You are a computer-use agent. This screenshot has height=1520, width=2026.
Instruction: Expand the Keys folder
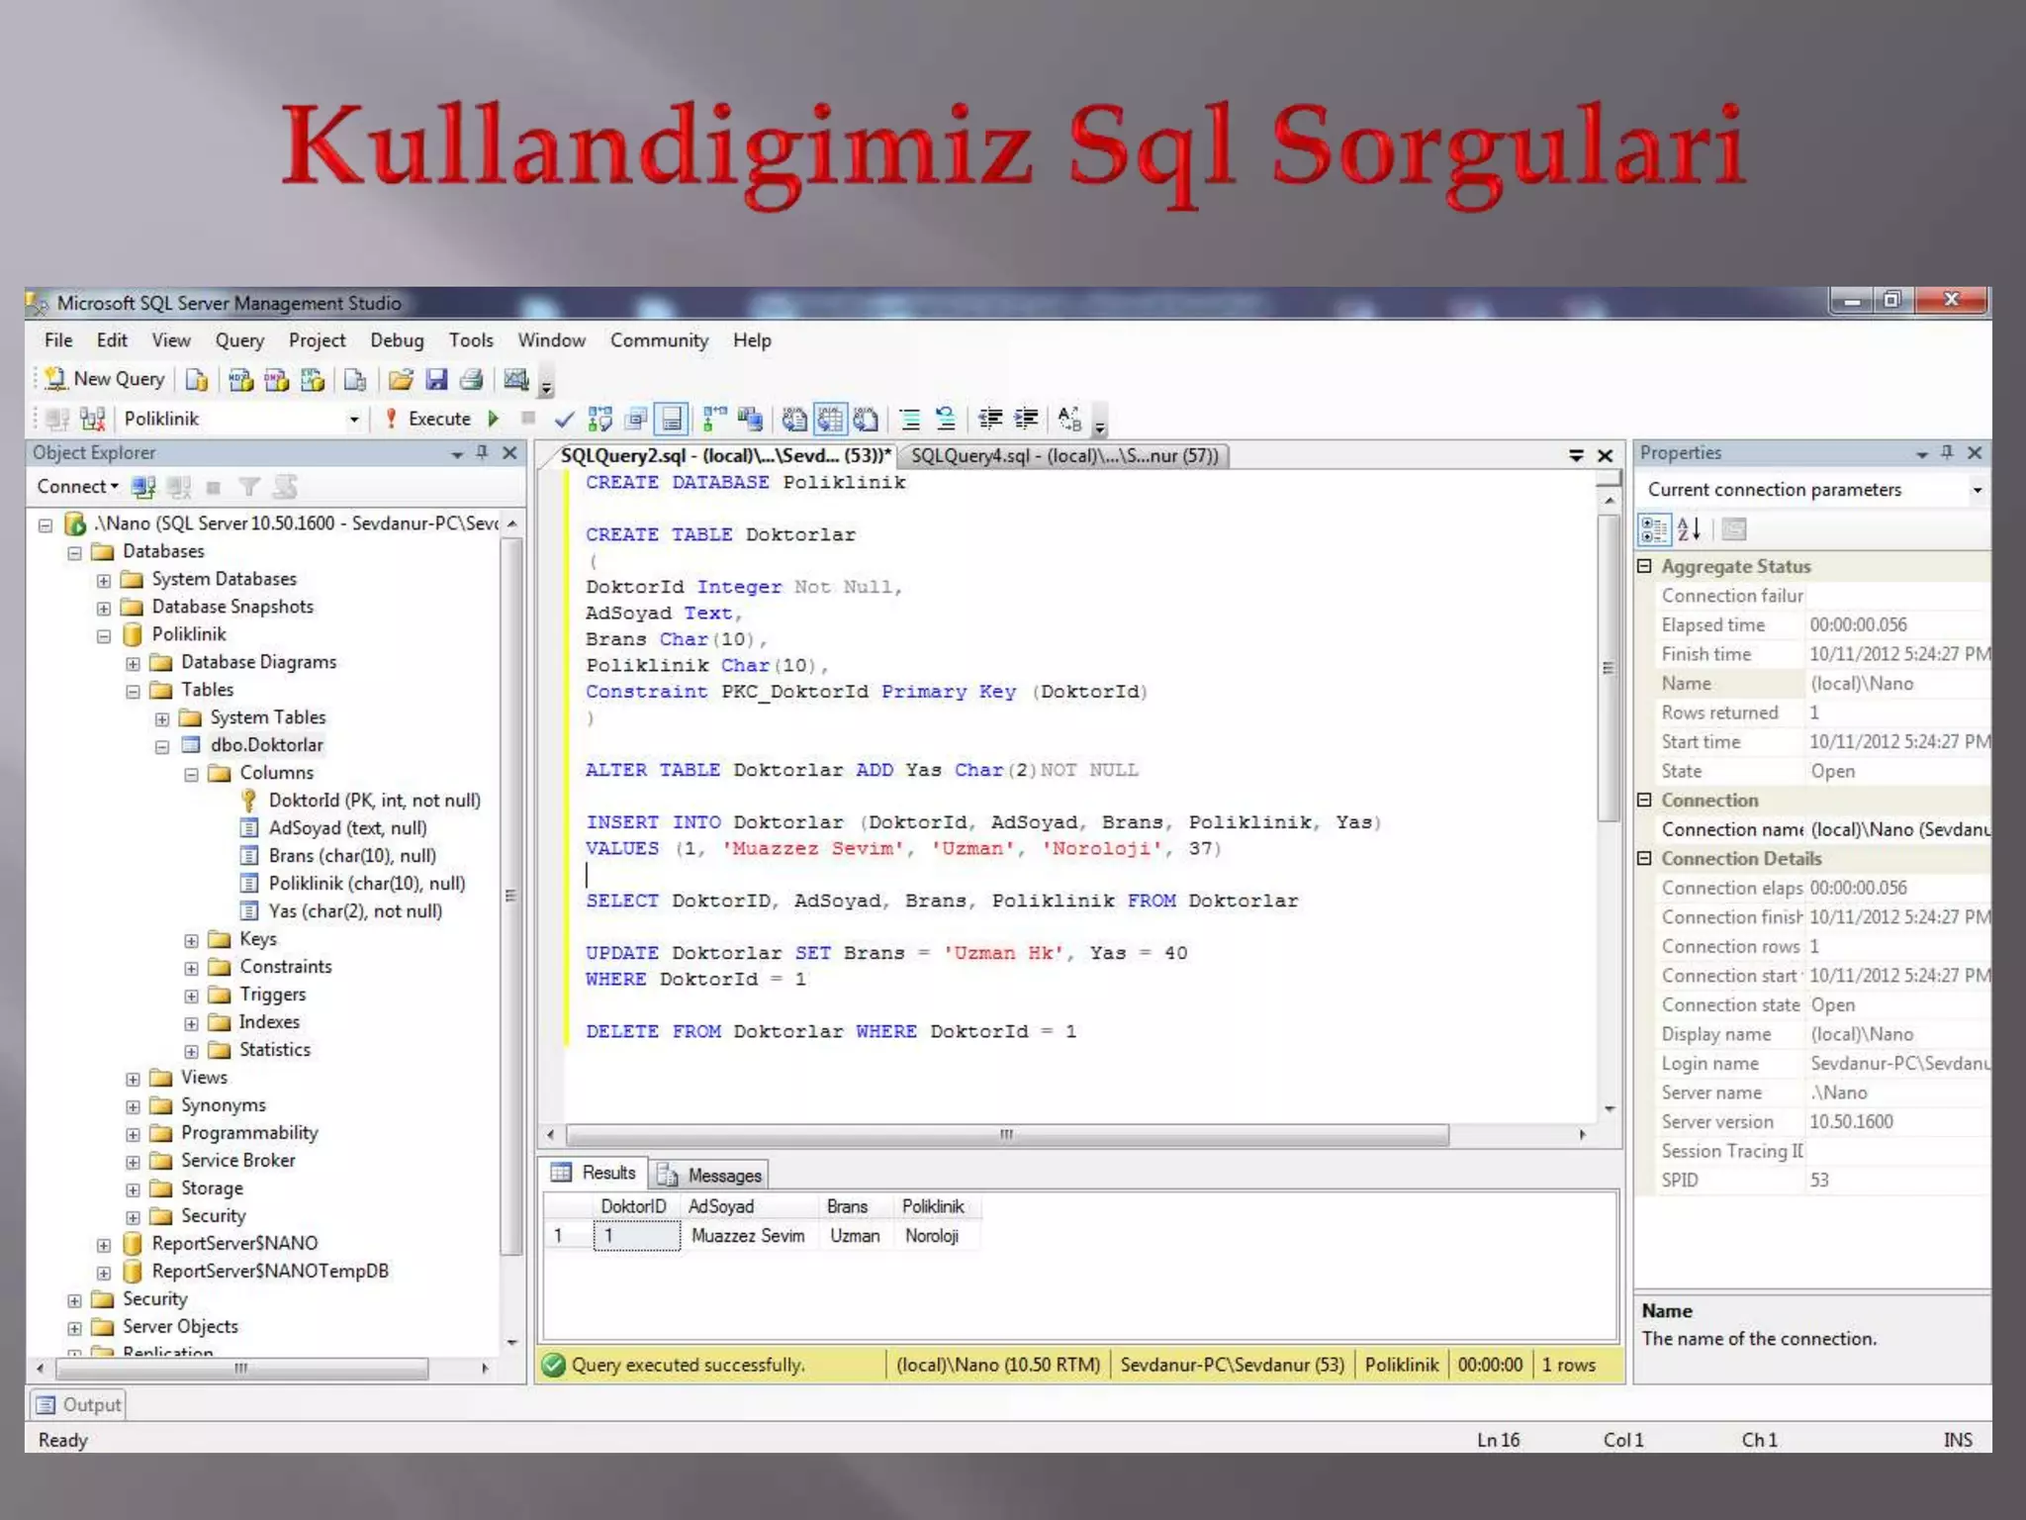191,941
